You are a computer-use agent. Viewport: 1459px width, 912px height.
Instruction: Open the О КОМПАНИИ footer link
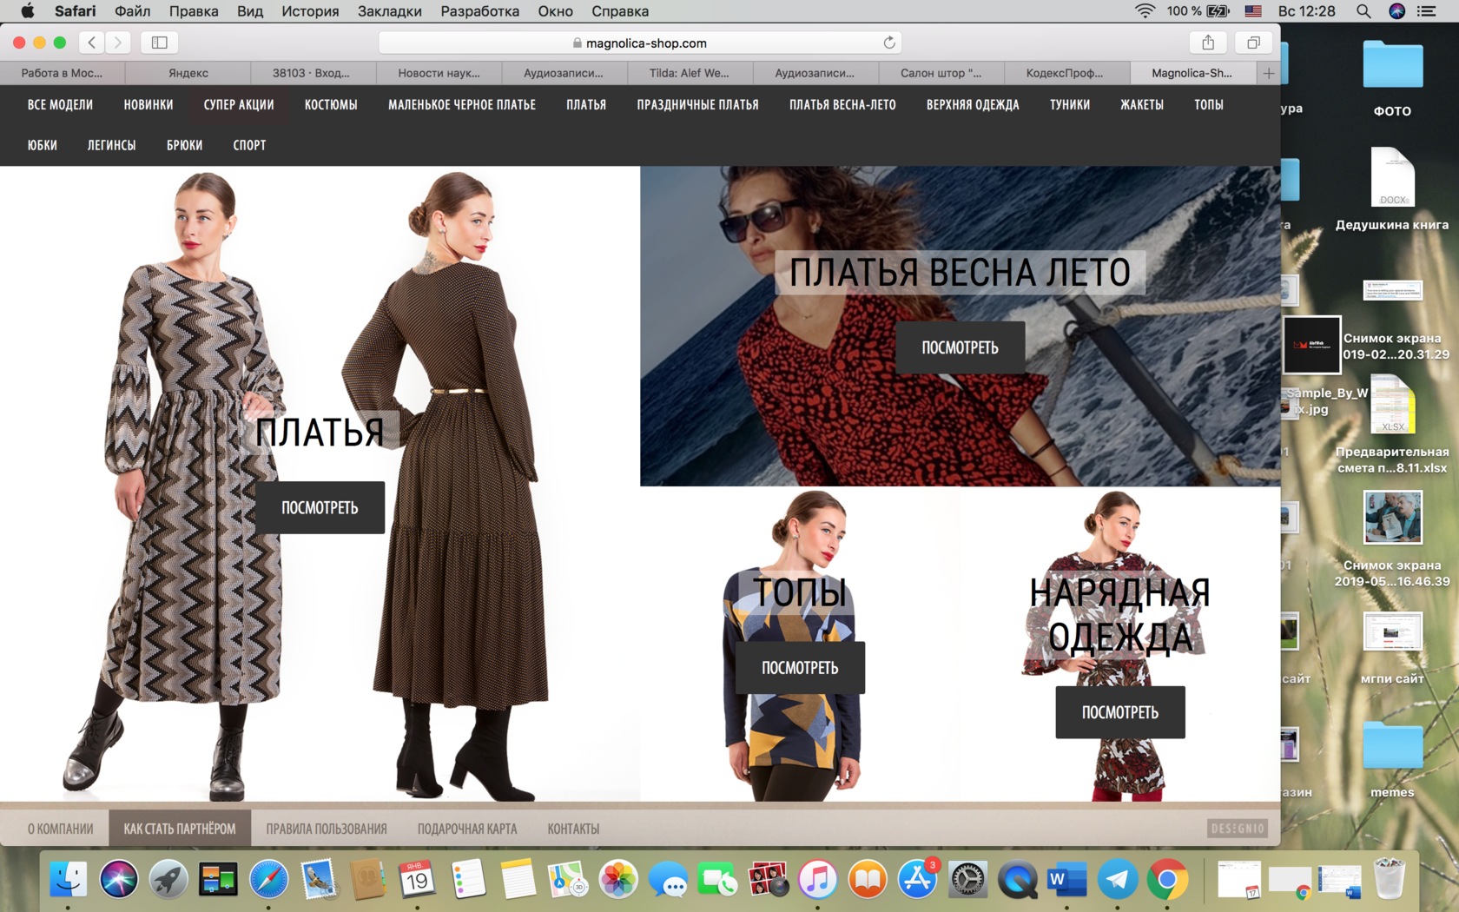(x=60, y=829)
